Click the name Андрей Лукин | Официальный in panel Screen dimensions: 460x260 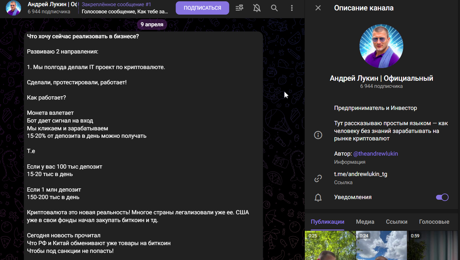tap(381, 78)
